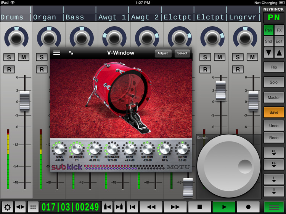
Task: Open the green hamburger menu button
Action: click(x=274, y=207)
